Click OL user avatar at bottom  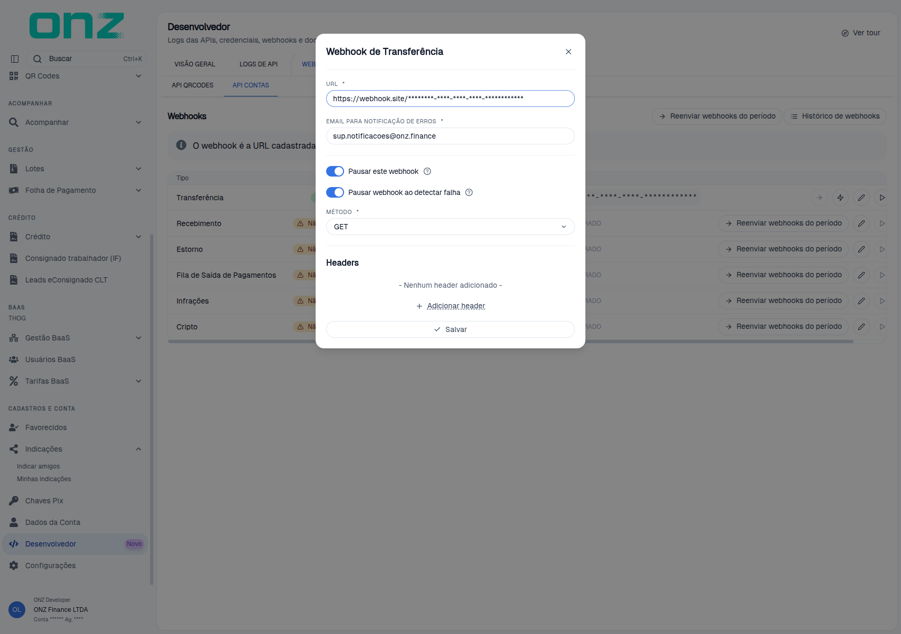17,610
